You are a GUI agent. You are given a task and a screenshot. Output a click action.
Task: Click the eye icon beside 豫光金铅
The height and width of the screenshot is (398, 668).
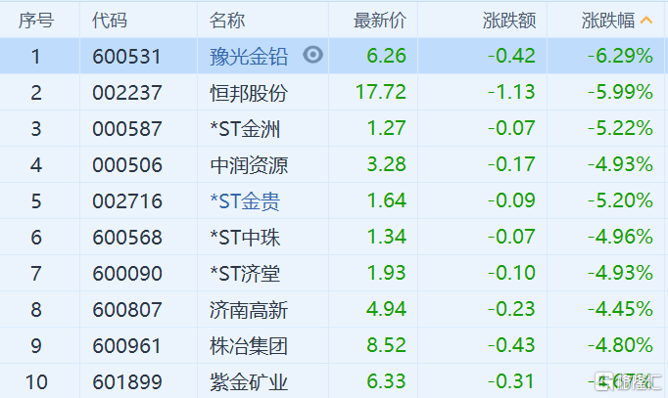coord(313,55)
